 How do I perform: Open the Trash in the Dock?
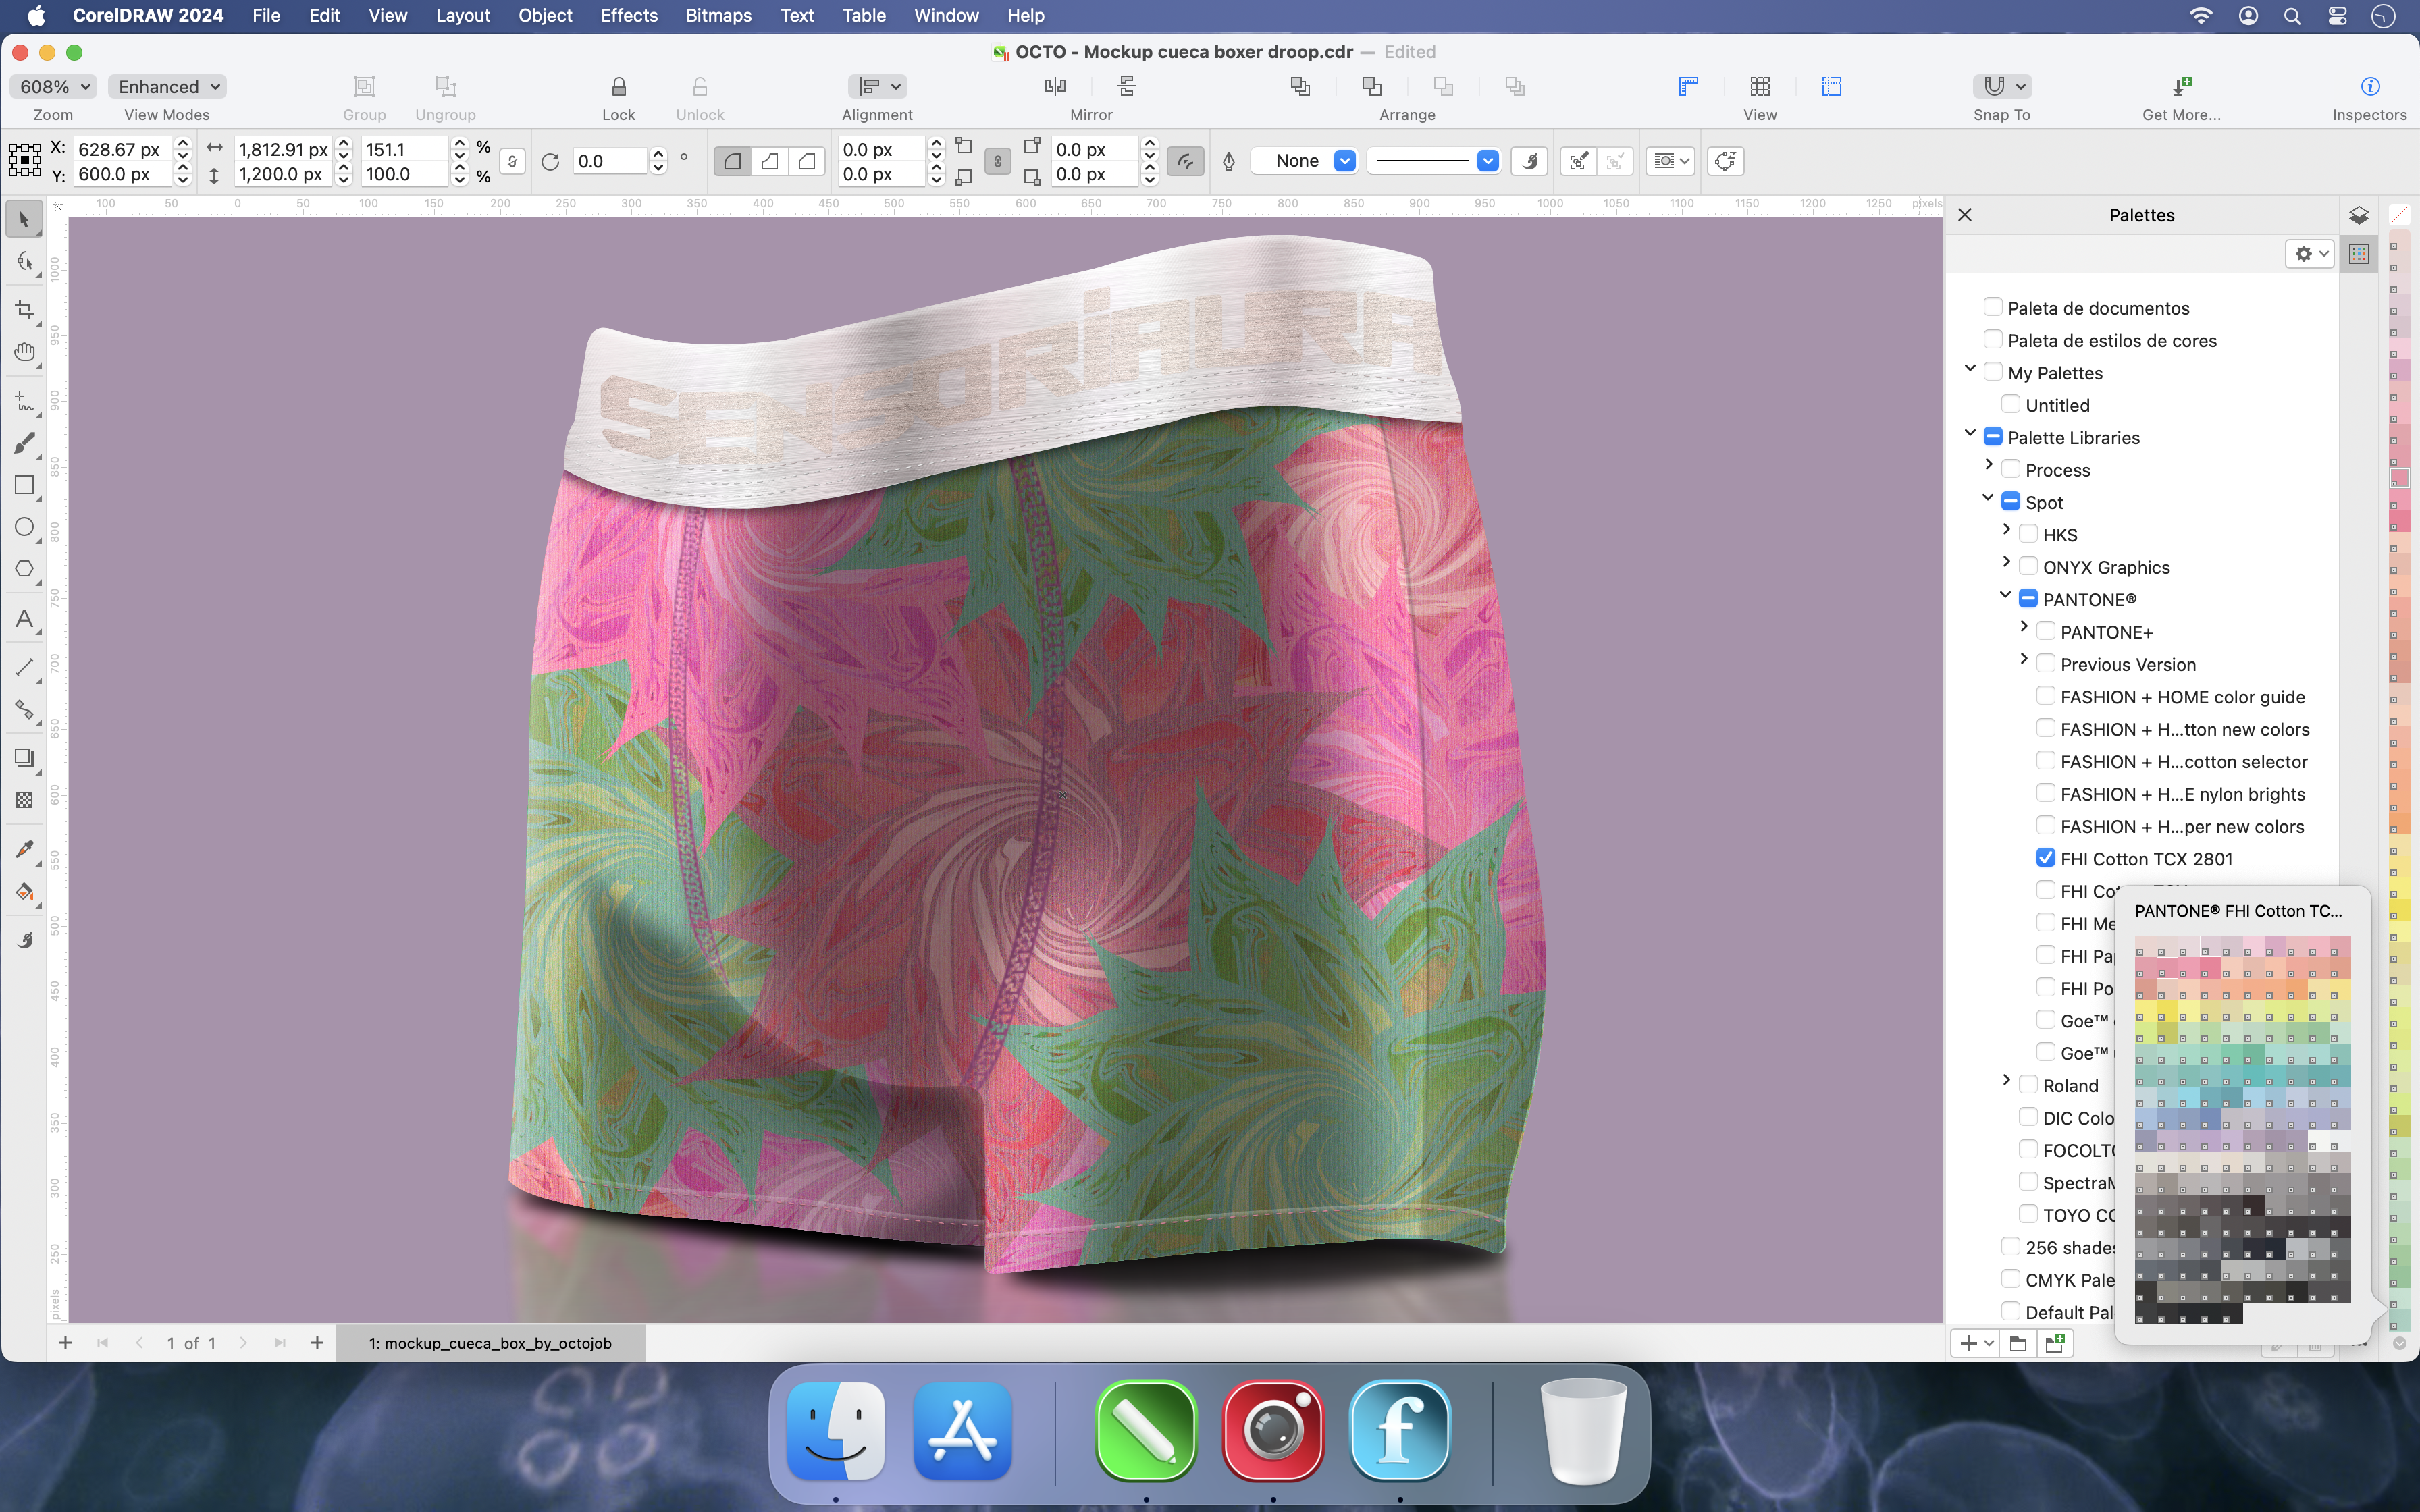click(x=1583, y=1431)
